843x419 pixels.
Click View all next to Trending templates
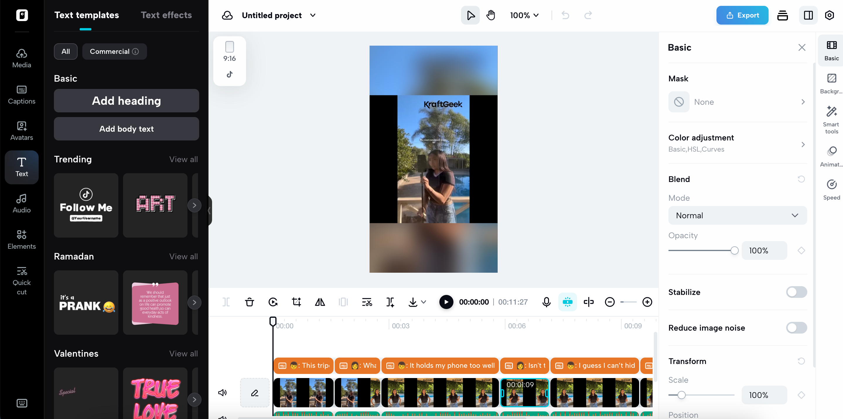coord(183,159)
